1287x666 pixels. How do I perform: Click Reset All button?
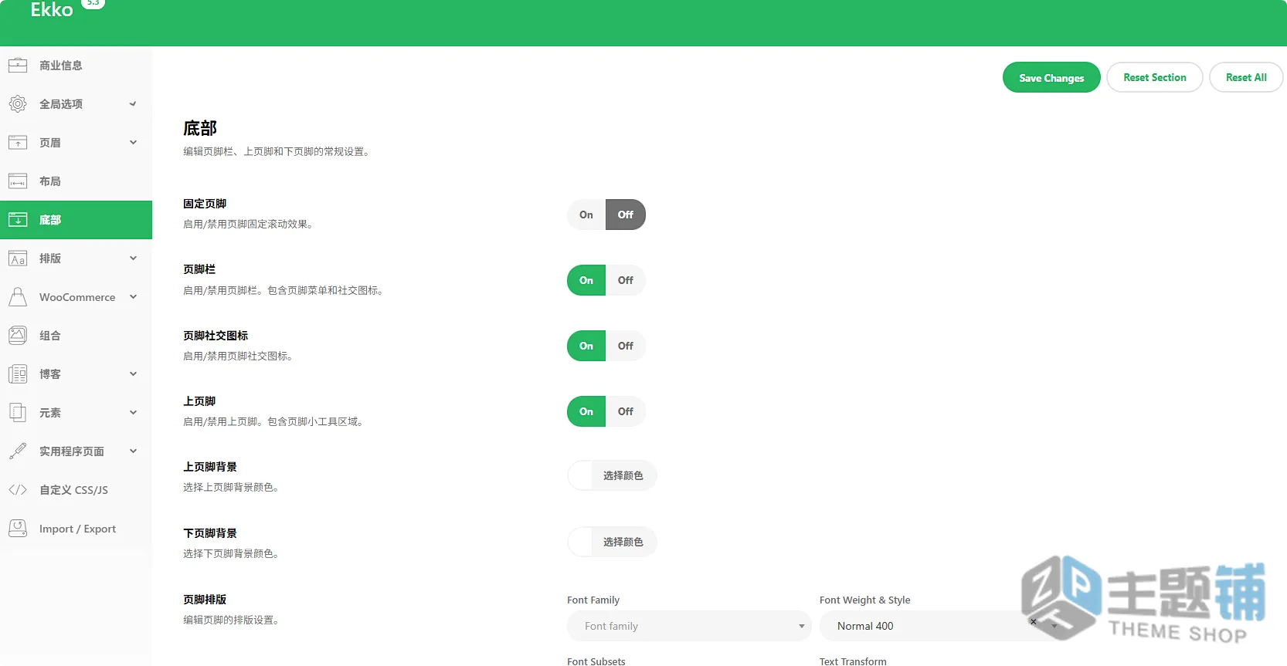1246,77
